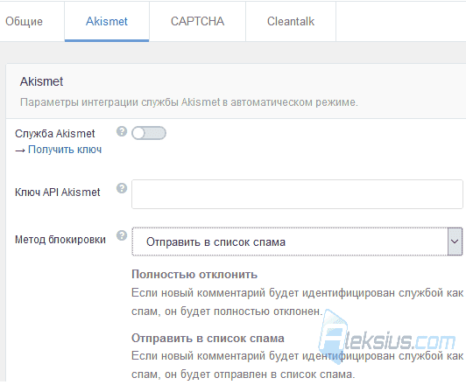Image resolution: width=466 pixels, height=385 pixels.
Task: Click the Отправить в список спама description heading
Action: coord(208,338)
